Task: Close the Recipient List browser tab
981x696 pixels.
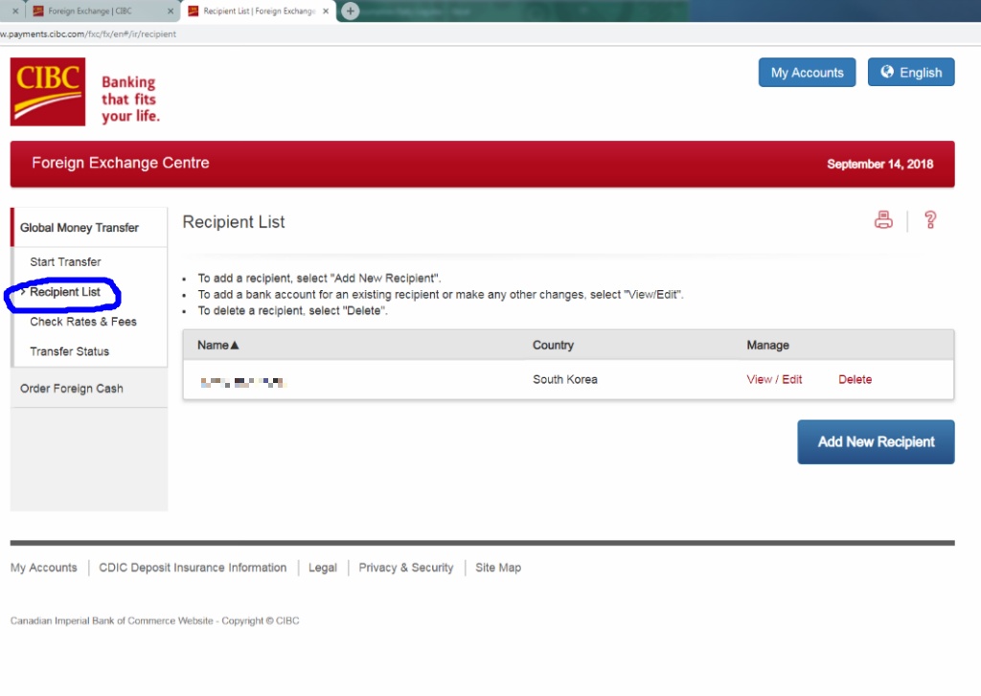Action: click(x=326, y=11)
